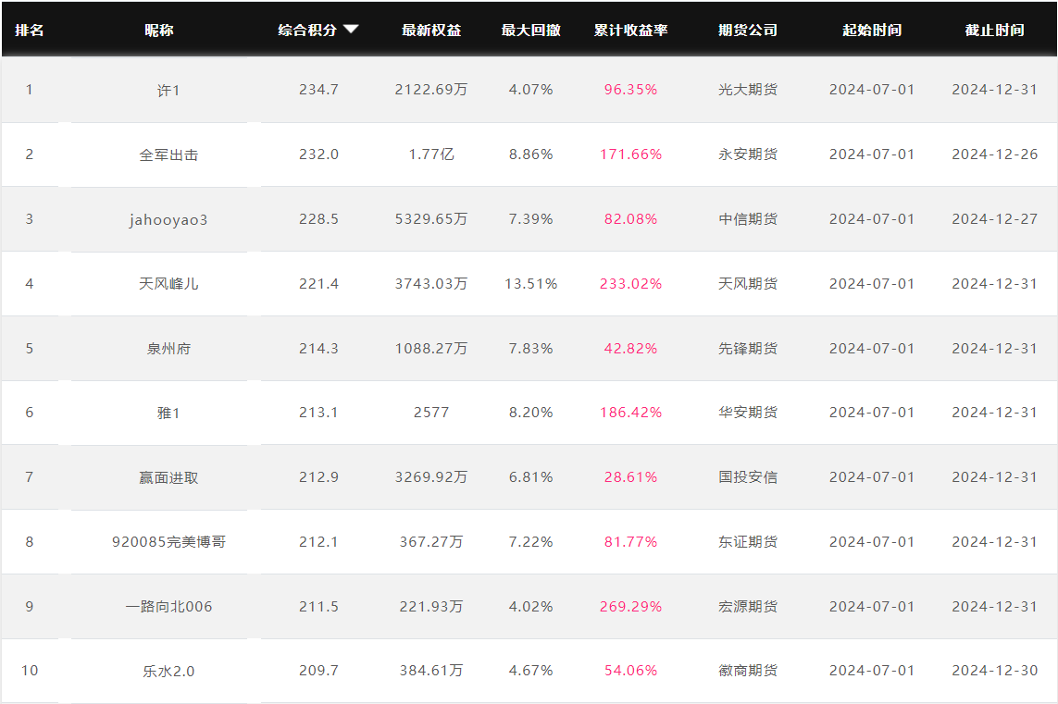
Task: Click the 累计收益率 column header
Action: click(x=631, y=31)
